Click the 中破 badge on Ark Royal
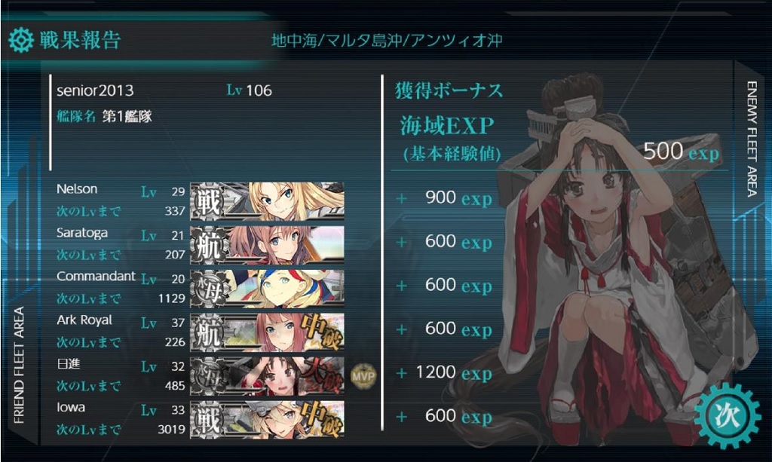The height and width of the screenshot is (462, 772). point(322,332)
